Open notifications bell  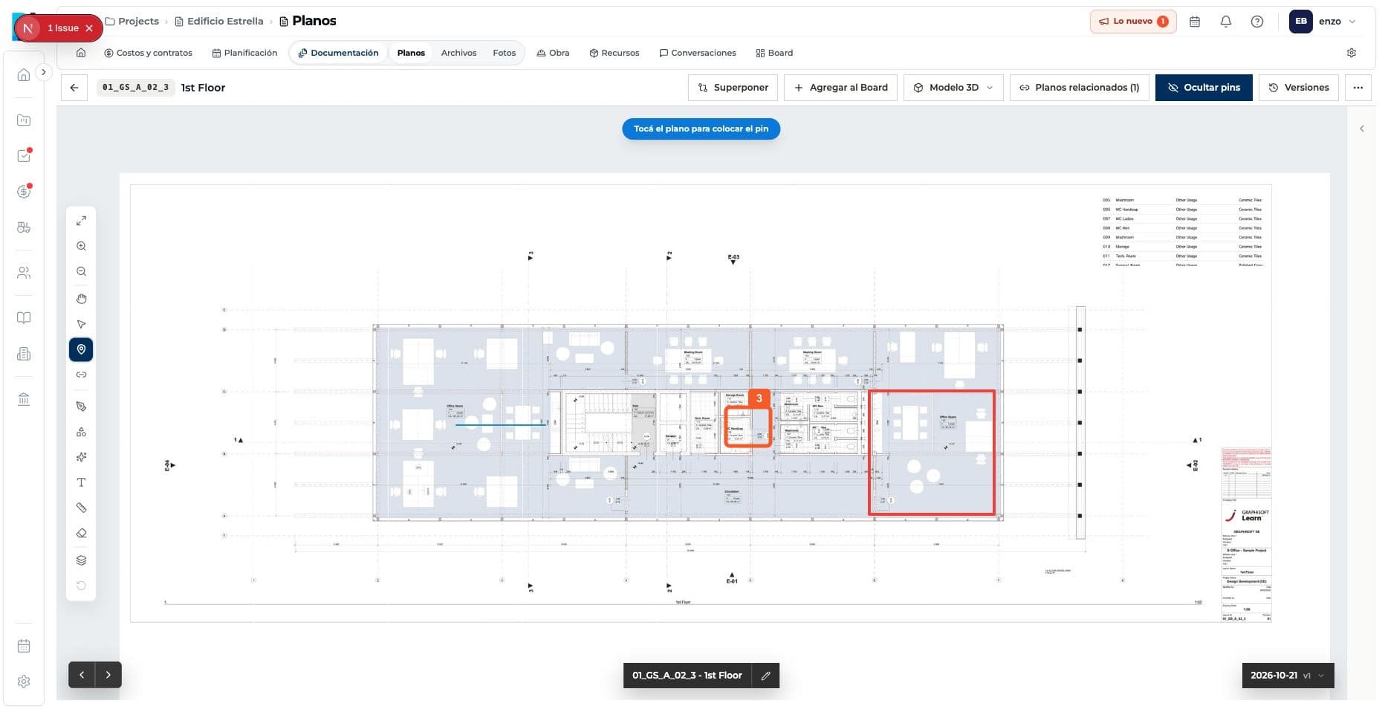(x=1226, y=22)
